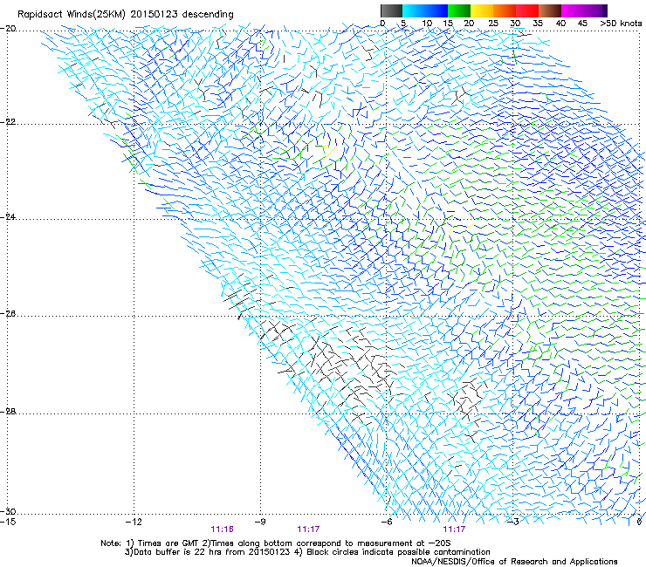Click the -3 longitude axis label
The height and width of the screenshot is (567, 646).
pos(513,522)
